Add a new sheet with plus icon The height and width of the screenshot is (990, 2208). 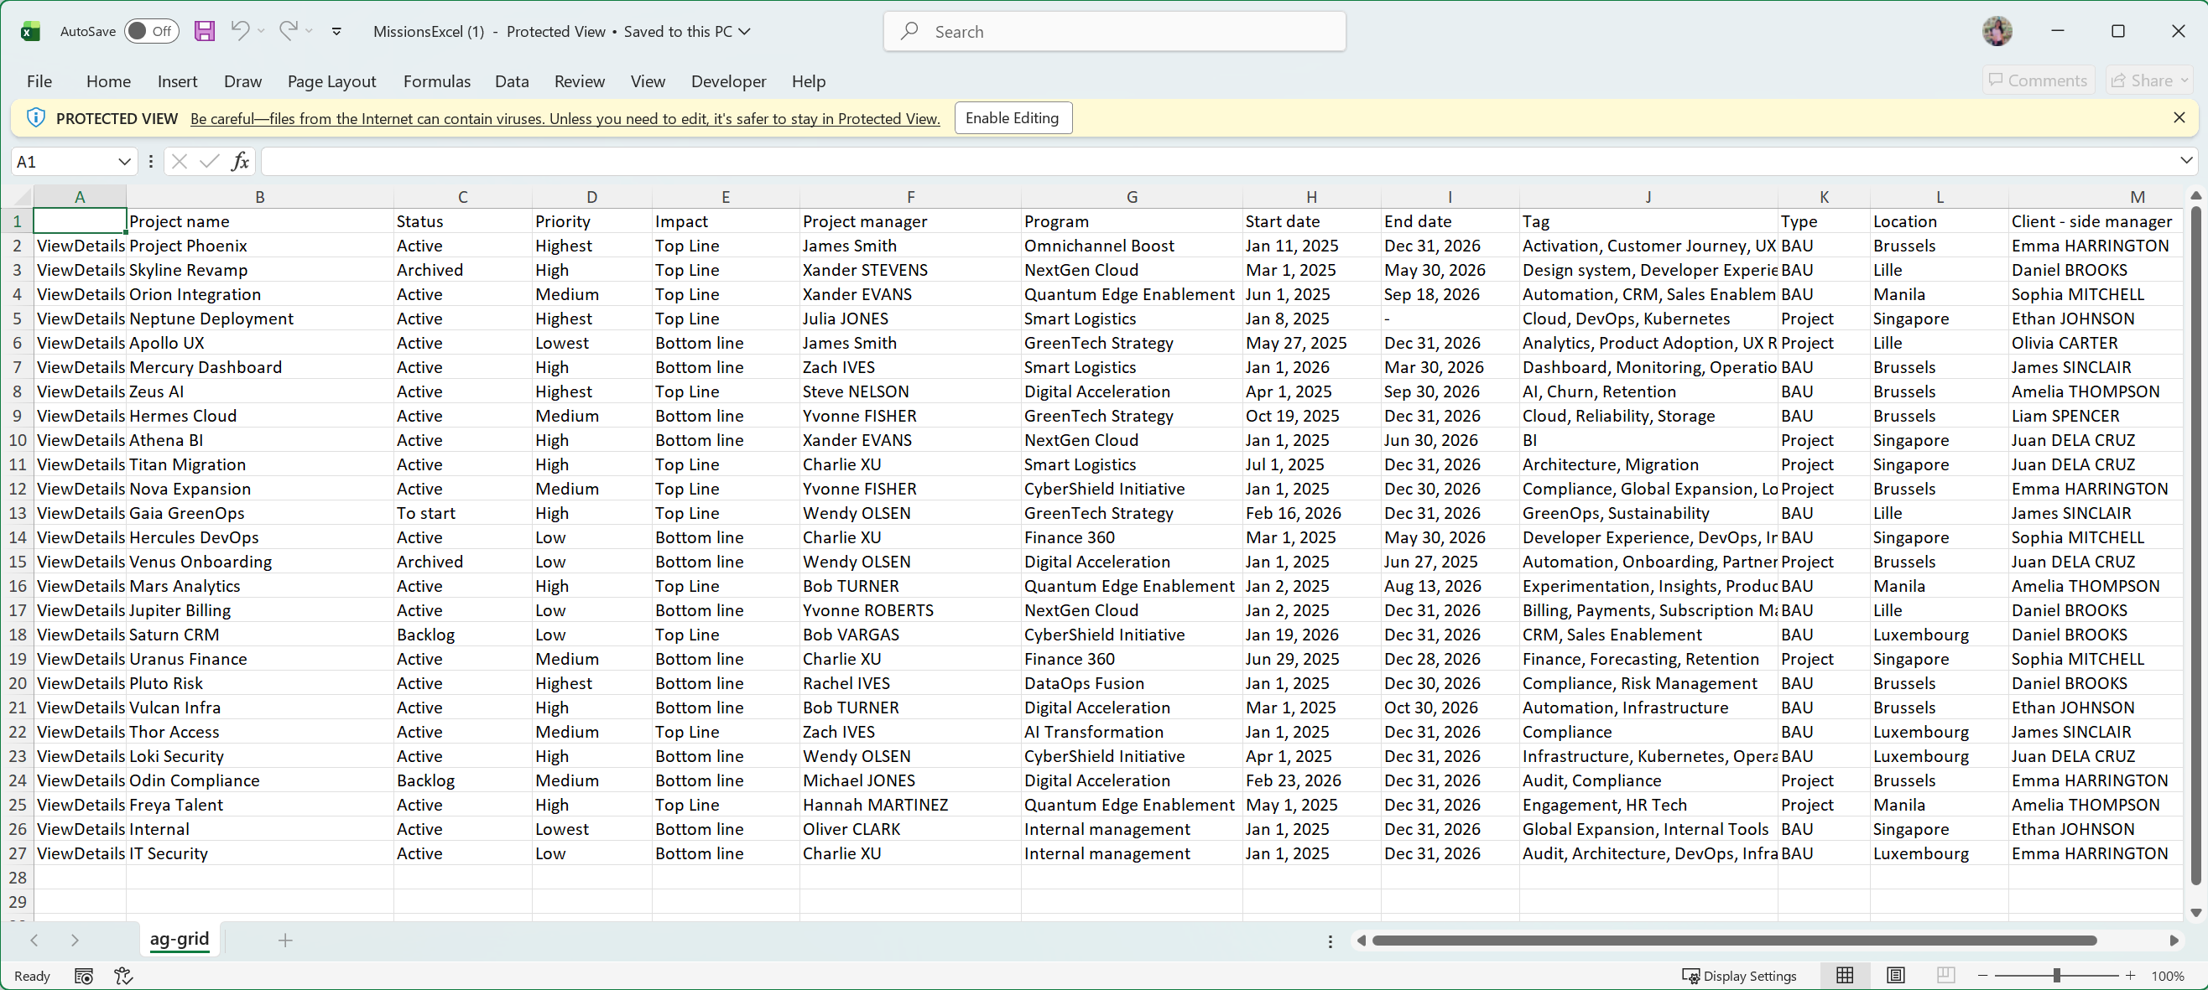pyautogui.click(x=285, y=940)
